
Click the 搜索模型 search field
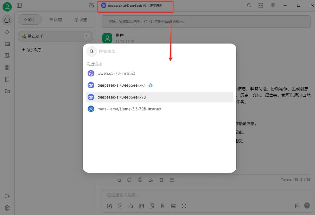tap(160, 52)
